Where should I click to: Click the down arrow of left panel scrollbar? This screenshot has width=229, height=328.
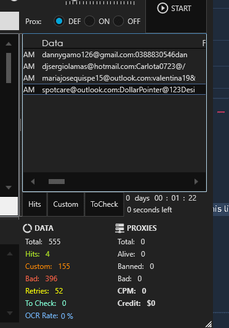click(x=9, y=188)
